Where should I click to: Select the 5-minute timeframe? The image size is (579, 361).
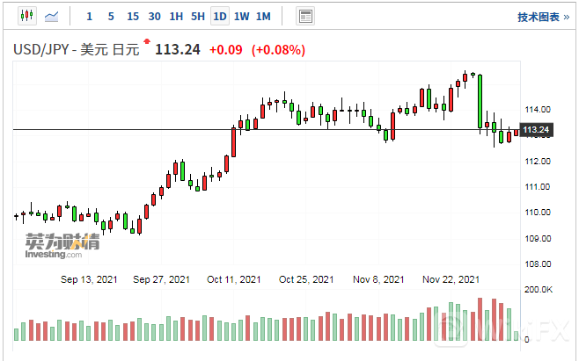point(110,16)
